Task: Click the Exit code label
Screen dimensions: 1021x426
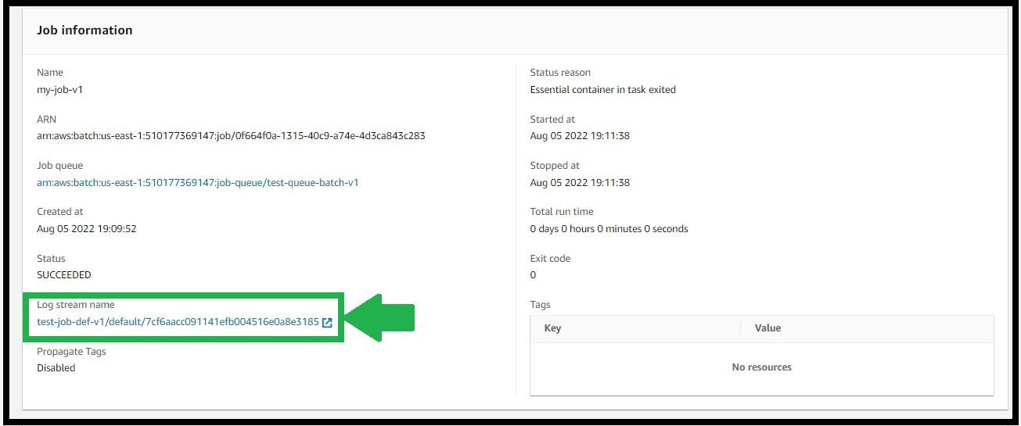Action: click(x=550, y=259)
